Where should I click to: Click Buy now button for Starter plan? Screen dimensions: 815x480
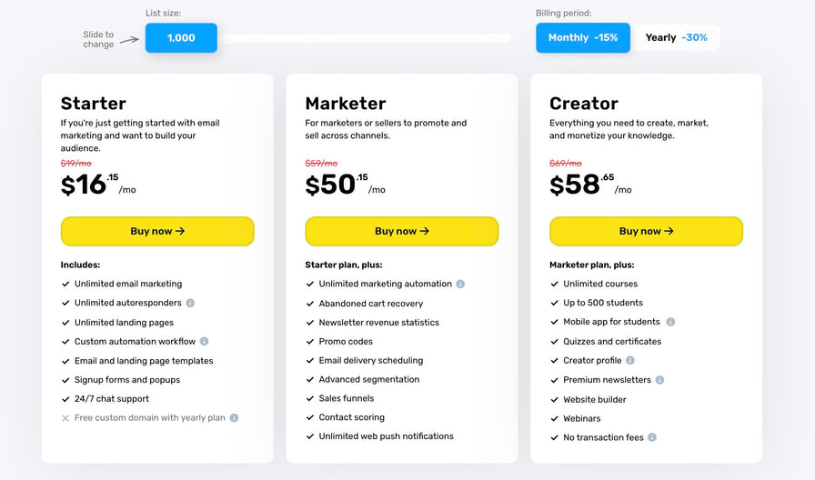pyautogui.click(x=157, y=231)
